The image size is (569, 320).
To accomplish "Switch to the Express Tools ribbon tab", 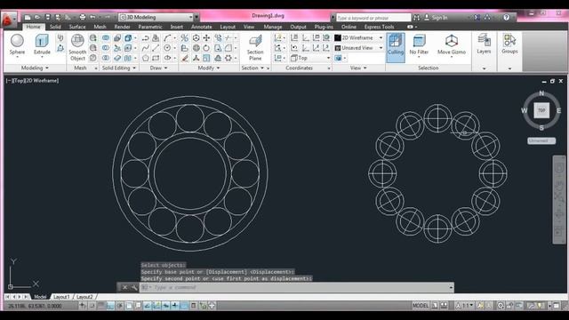I will (x=380, y=27).
